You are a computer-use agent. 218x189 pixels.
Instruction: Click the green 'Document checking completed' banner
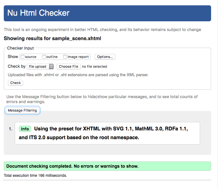[x=107, y=166]
